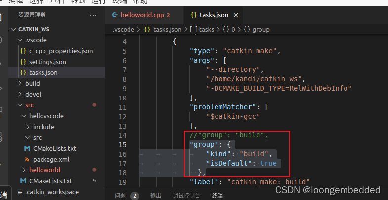The image size is (388, 200).
Task: Open explorer panel more actions menu
Action: coord(93,15)
